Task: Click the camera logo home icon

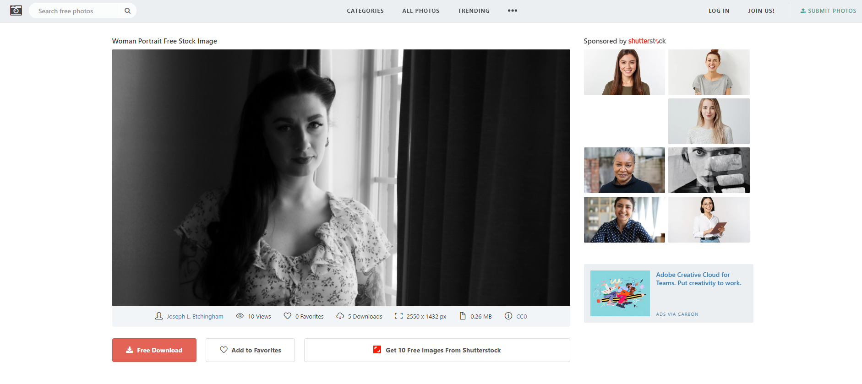Action: click(x=16, y=11)
